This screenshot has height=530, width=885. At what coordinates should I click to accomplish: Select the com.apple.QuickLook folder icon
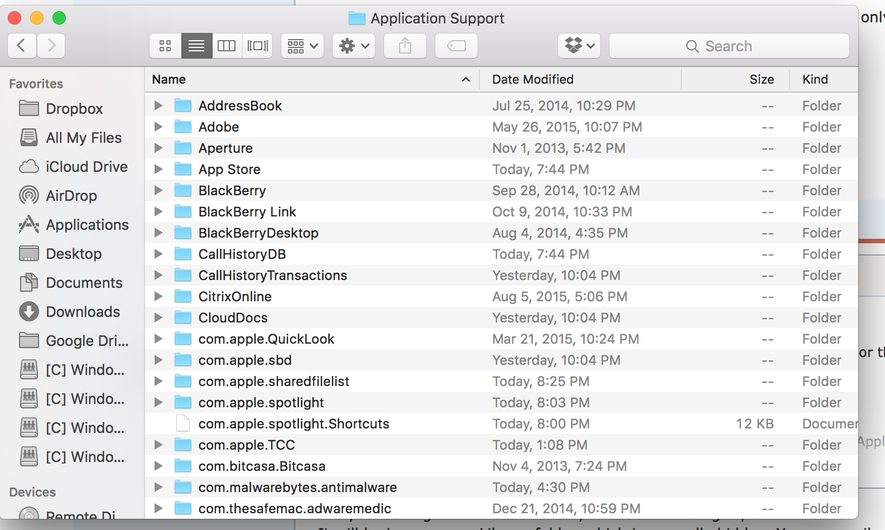point(183,339)
